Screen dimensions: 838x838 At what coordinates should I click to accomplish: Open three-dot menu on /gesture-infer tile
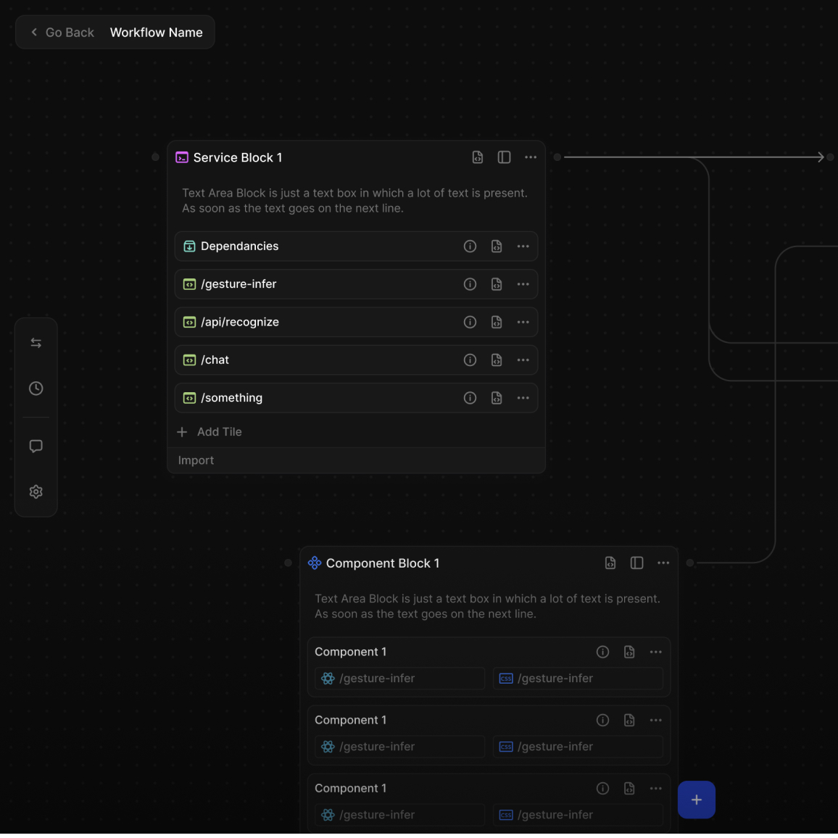[x=523, y=284]
